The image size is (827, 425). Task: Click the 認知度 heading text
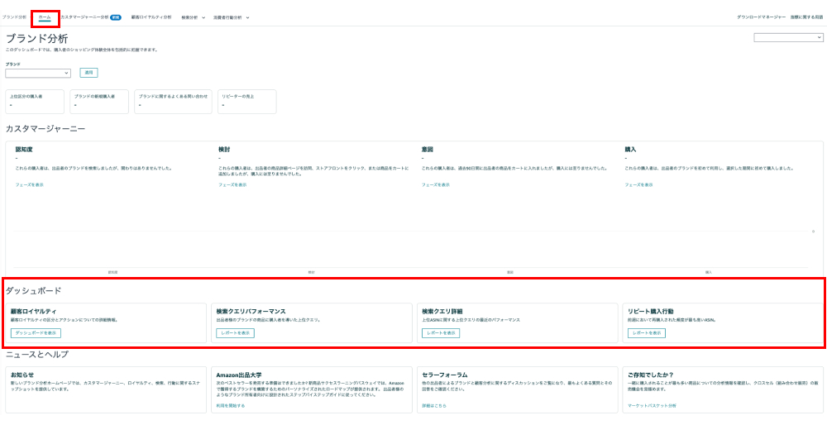[24, 150]
